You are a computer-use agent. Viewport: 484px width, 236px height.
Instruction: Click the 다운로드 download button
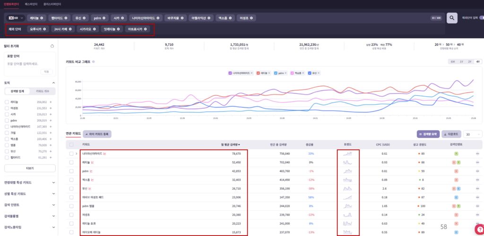click(451, 134)
